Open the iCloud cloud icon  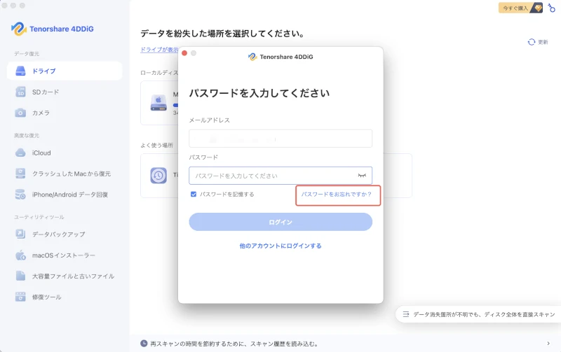coord(20,153)
